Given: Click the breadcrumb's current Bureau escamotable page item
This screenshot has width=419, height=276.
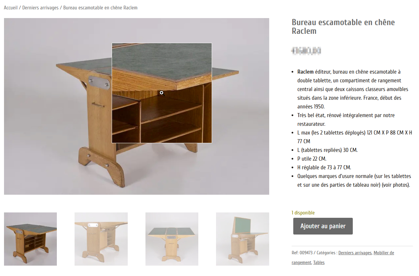Looking at the screenshot, I should [x=100, y=8].
